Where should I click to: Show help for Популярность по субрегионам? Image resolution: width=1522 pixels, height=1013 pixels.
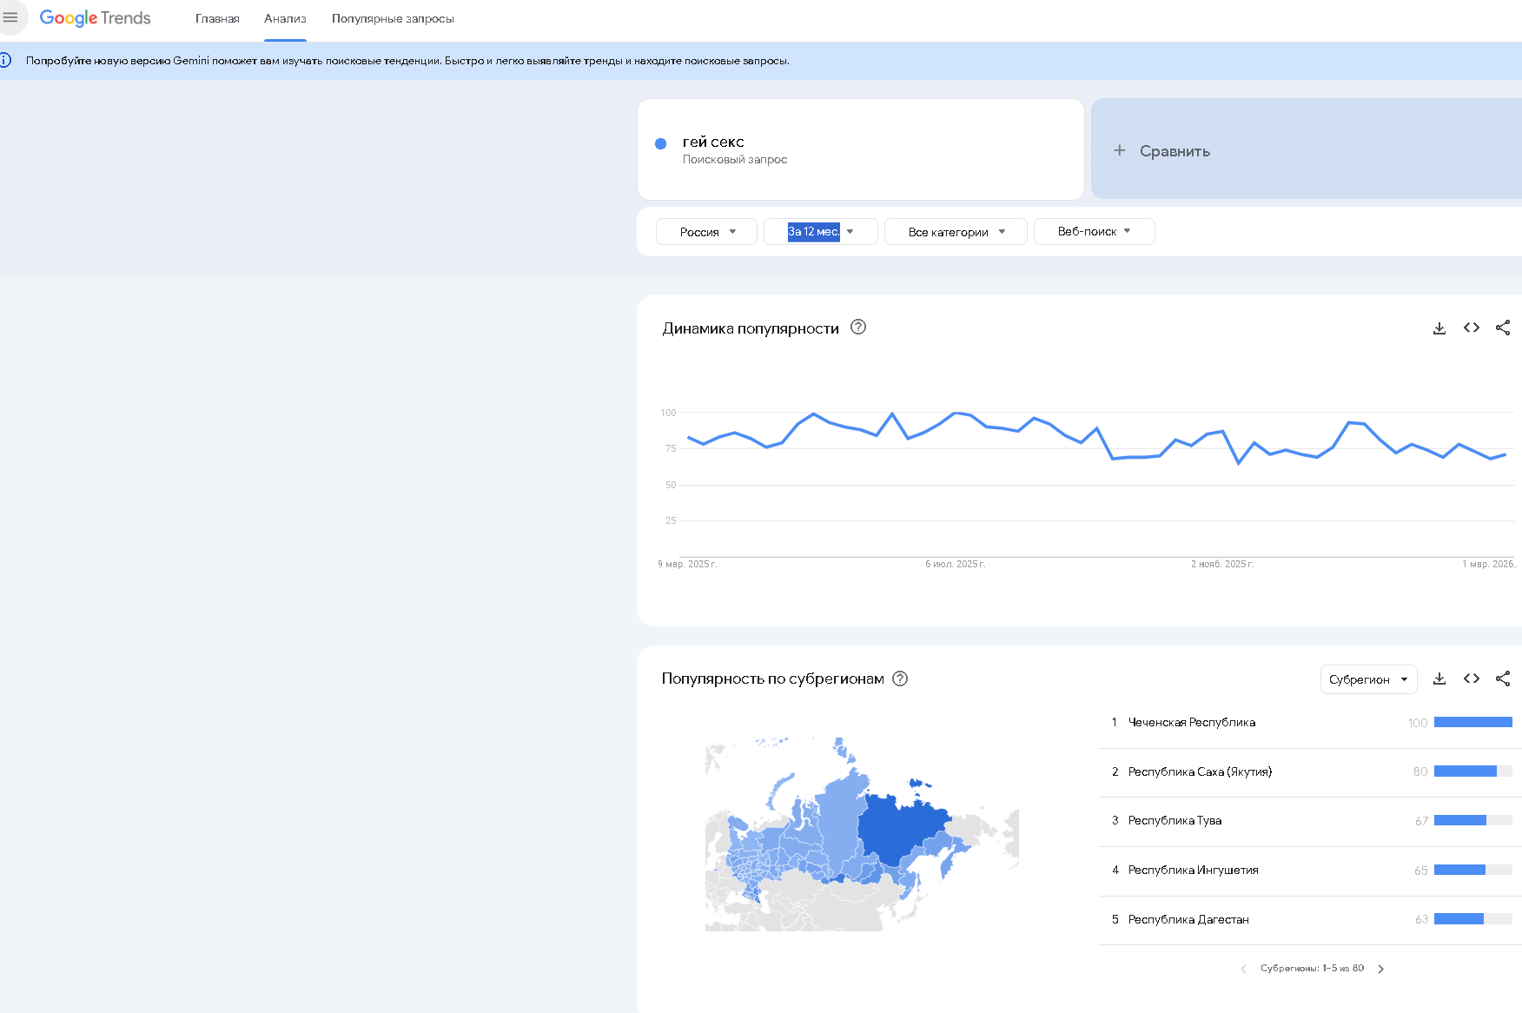900,679
